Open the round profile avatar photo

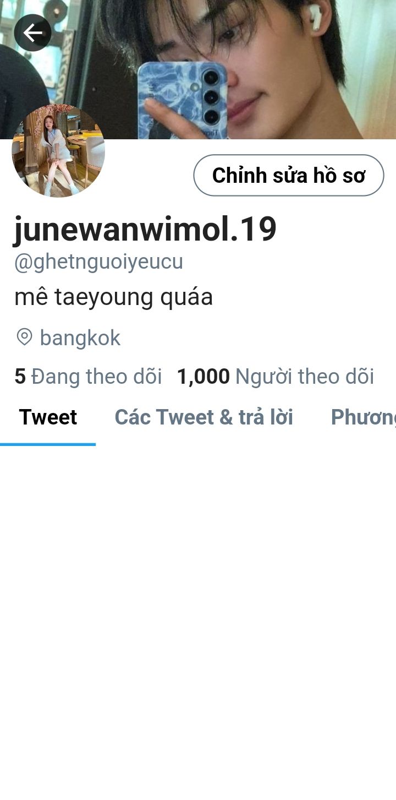click(58, 151)
